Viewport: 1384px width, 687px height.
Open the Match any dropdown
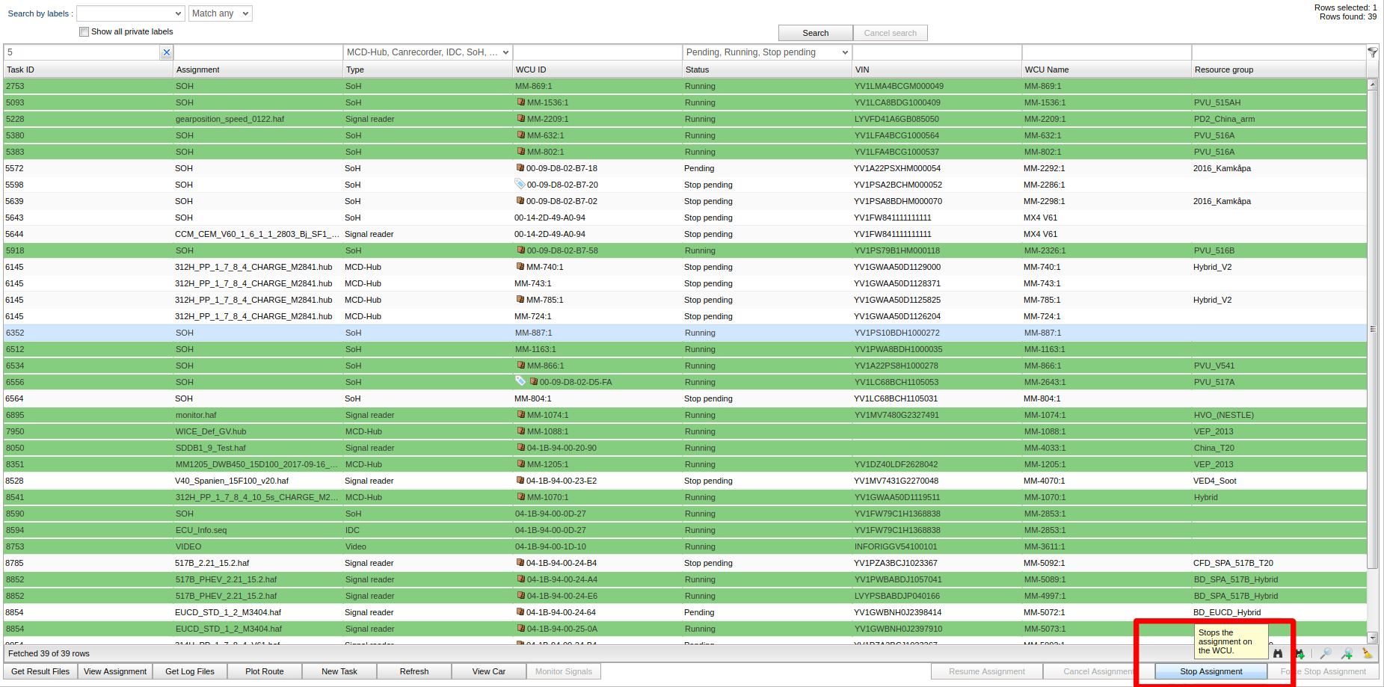point(220,13)
